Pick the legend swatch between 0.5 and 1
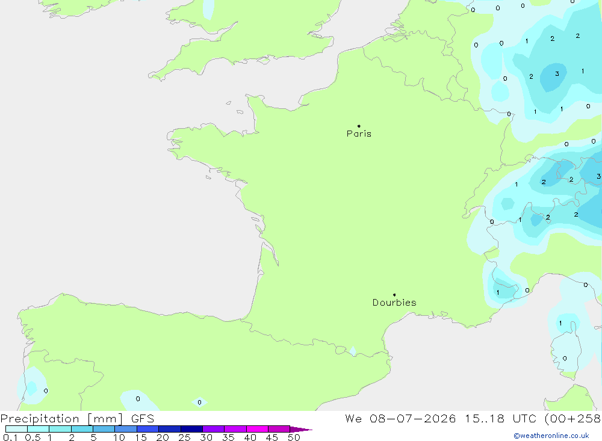 pyautogui.click(x=39, y=429)
